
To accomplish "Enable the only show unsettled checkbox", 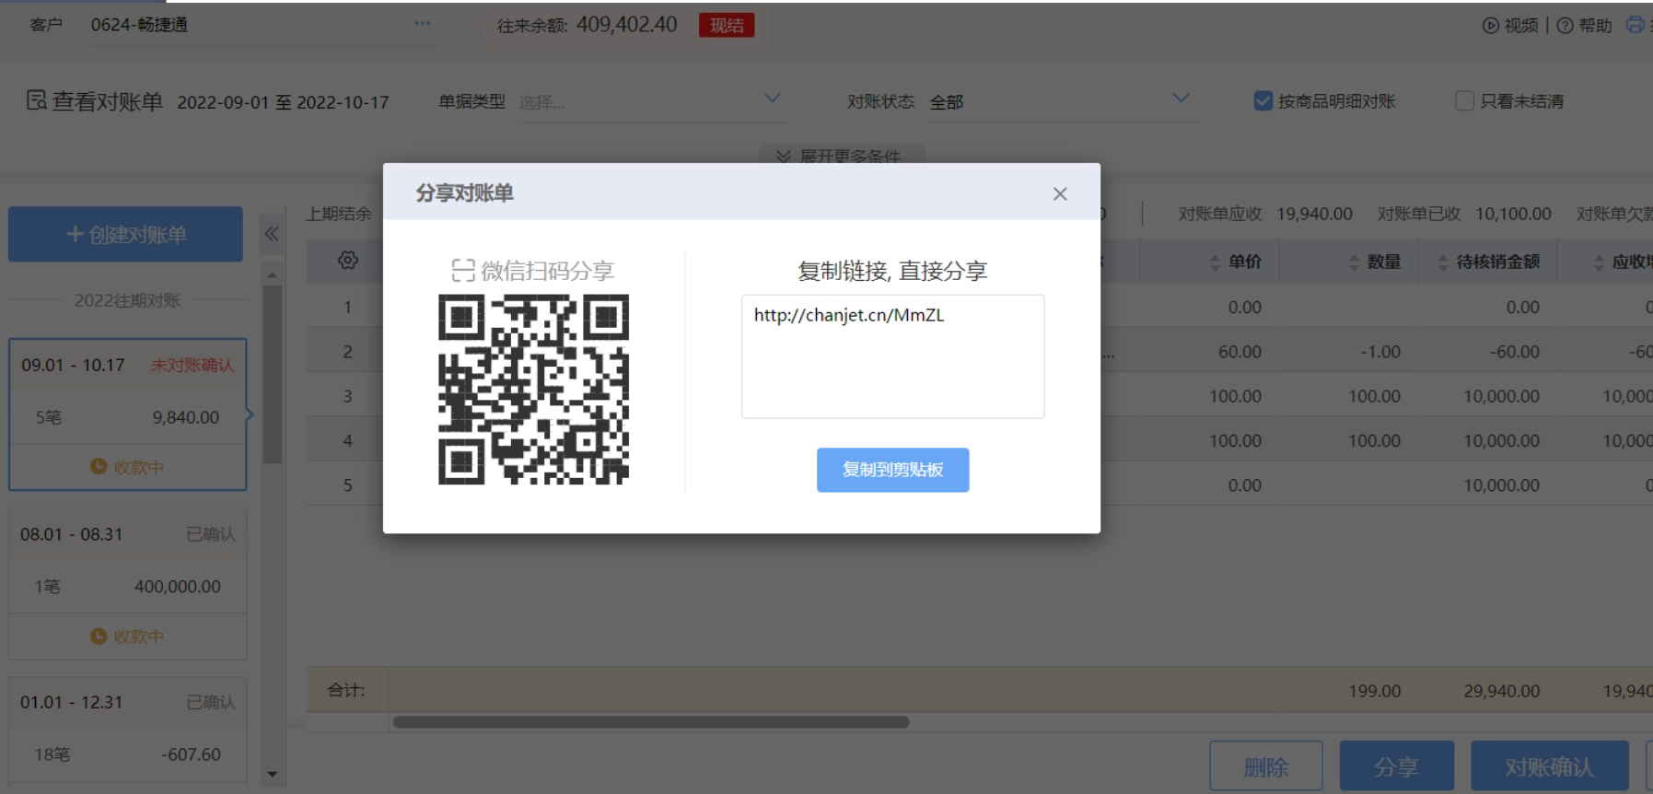I will tap(1464, 101).
